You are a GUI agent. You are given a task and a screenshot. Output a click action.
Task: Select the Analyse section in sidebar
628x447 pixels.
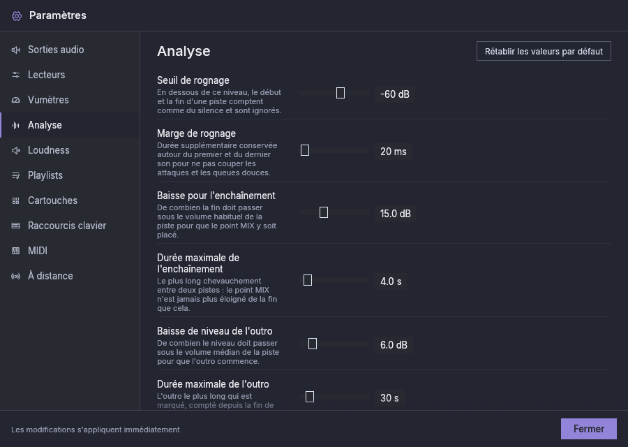click(x=70, y=125)
